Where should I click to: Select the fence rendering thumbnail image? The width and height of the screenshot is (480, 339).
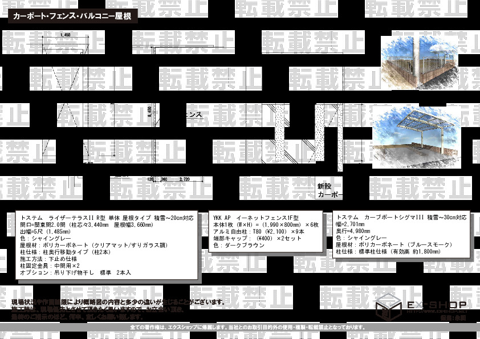coord(420,63)
